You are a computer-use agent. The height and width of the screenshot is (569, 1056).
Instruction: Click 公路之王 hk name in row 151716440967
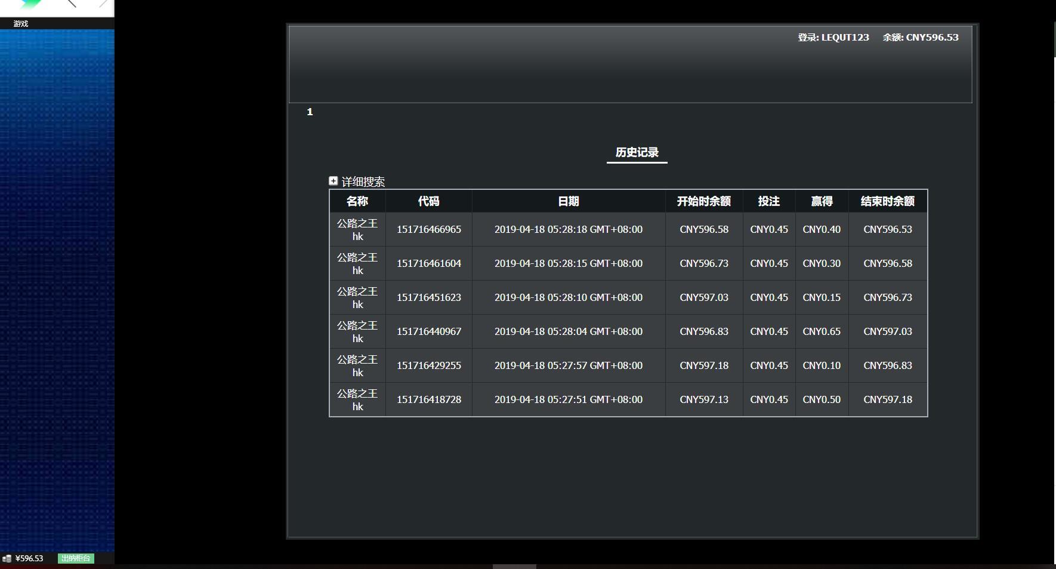coord(357,331)
